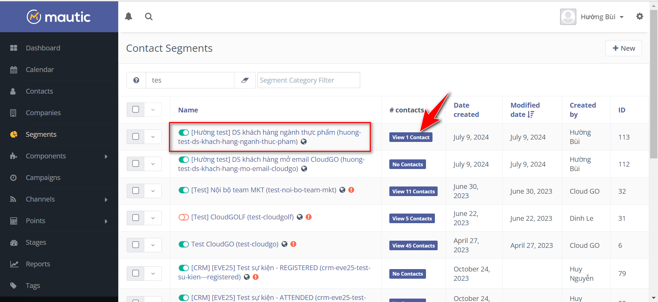Toggle publish switch for Test CloudGOLF segment
This screenshot has width=658, height=302.
coord(184,217)
